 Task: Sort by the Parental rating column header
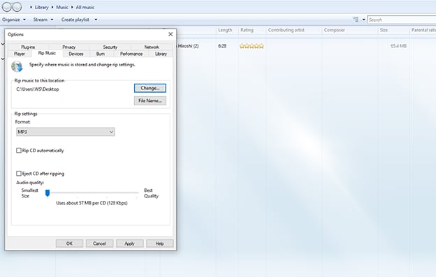[423, 30]
